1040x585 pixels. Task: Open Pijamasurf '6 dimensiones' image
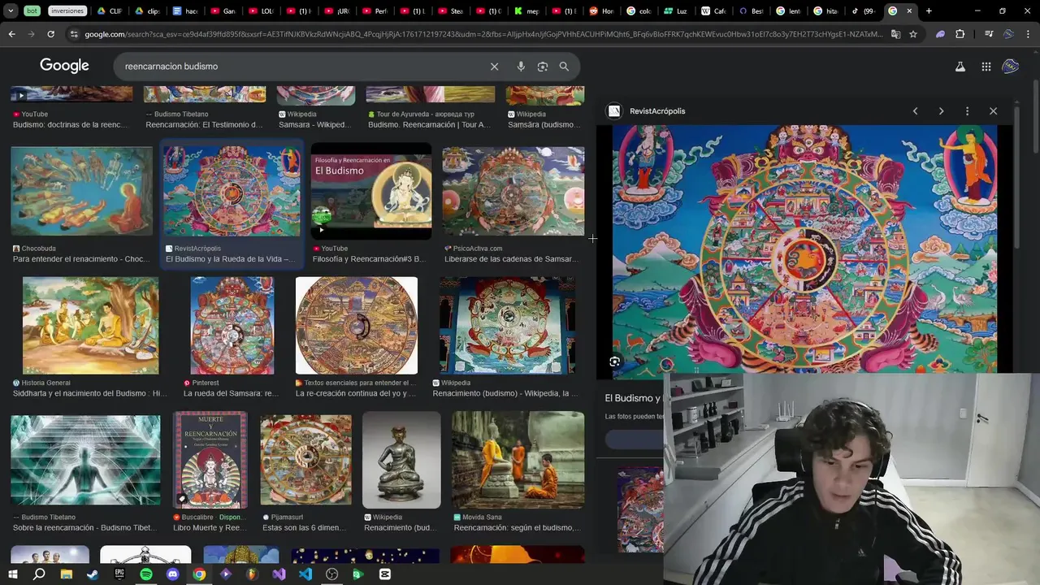click(x=305, y=460)
